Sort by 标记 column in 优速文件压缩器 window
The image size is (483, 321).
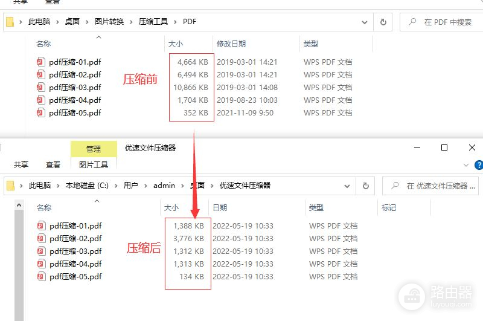point(389,207)
